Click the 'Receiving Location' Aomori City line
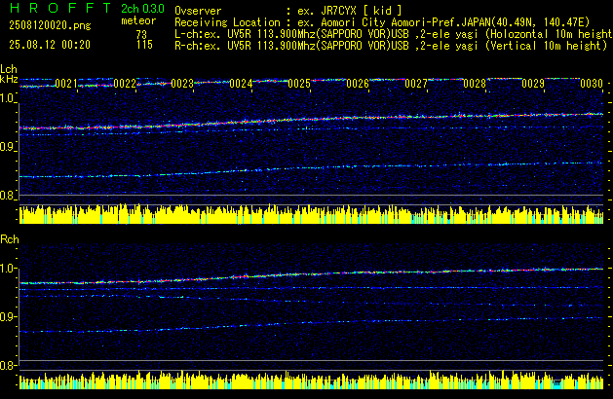Screen dimensions: 613x399 pos(382,22)
